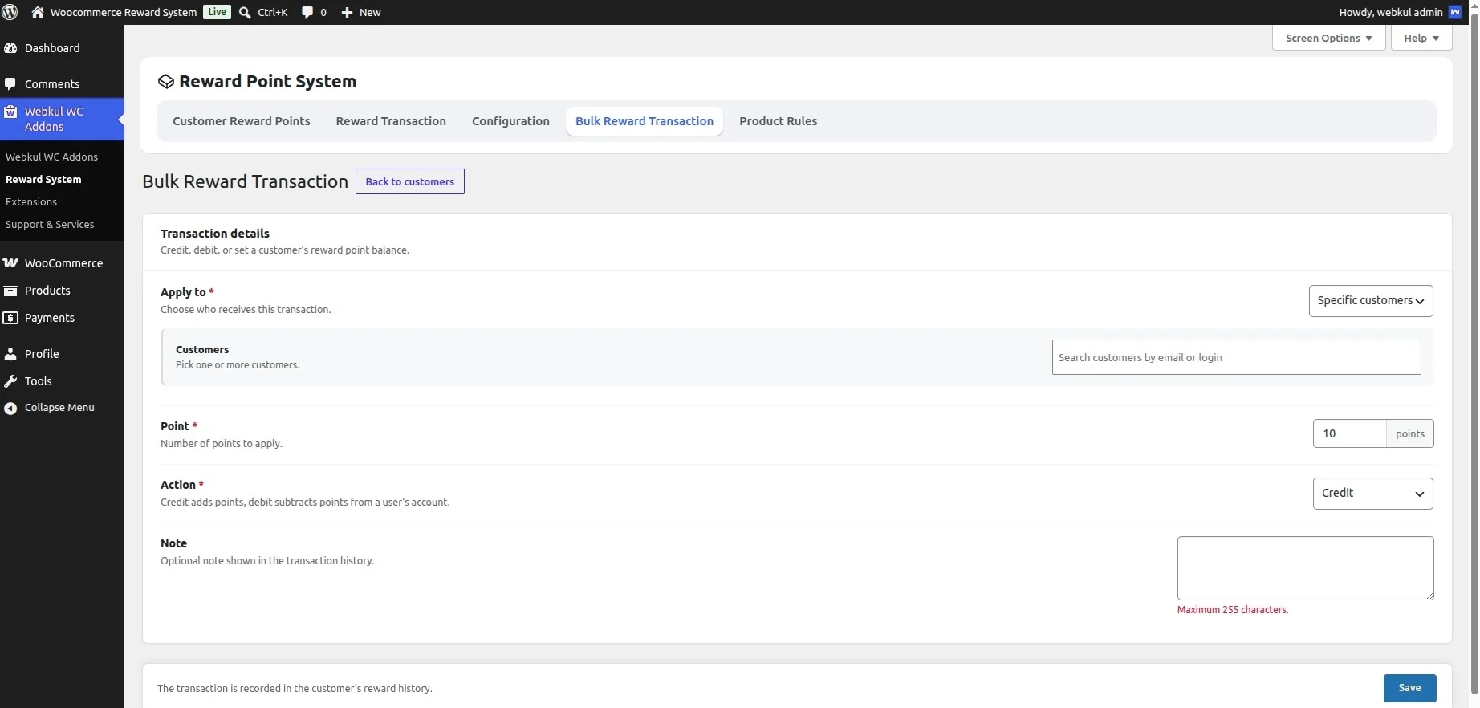Click the Dashboard gauge icon
The width and height of the screenshot is (1480, 708).
coord(10,48)
